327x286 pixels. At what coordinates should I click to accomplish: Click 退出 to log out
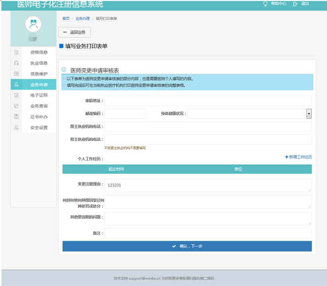pyautogui.click(x=301, y=4)
